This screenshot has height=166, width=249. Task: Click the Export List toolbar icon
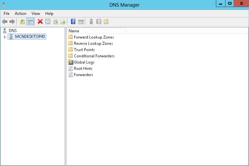63,22
